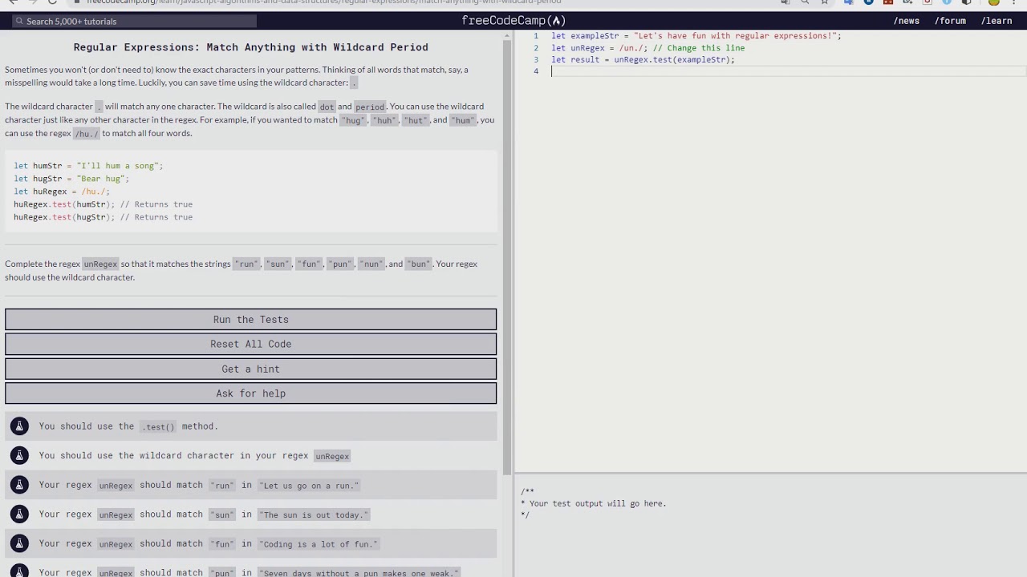Click the Reset All Code button

click(250, 344)
